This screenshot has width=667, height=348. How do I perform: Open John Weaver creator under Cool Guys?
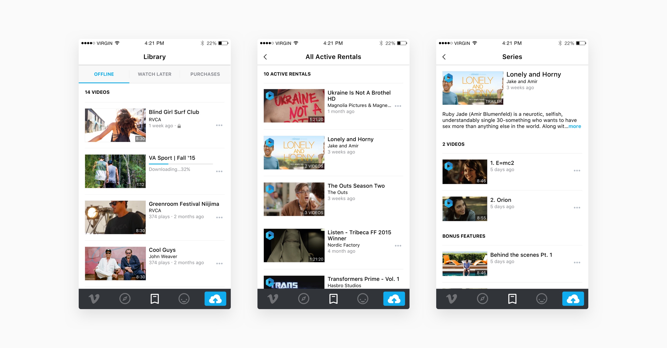(x=163, y=256)
